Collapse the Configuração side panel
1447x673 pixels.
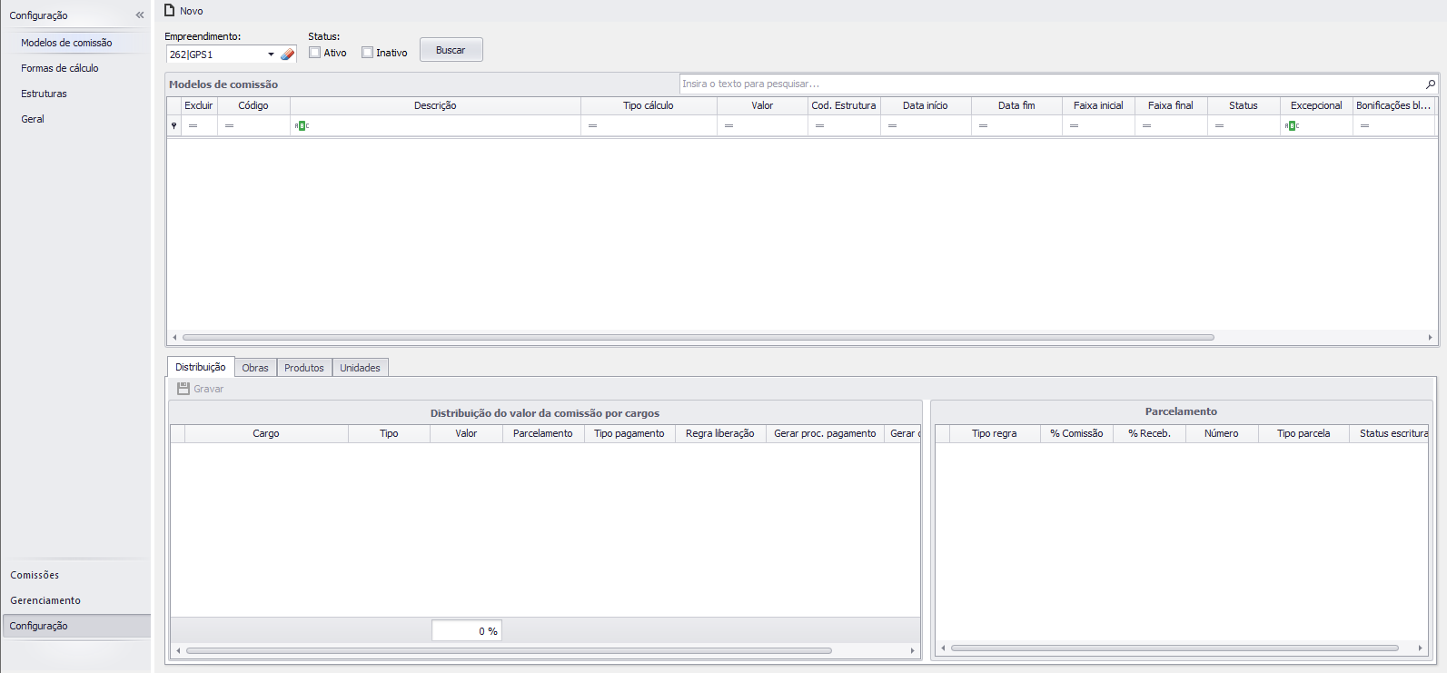point(140,15)
